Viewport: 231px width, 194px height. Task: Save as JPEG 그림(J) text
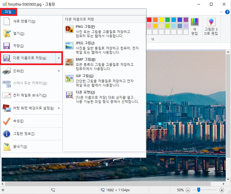(x=85, y=43)
